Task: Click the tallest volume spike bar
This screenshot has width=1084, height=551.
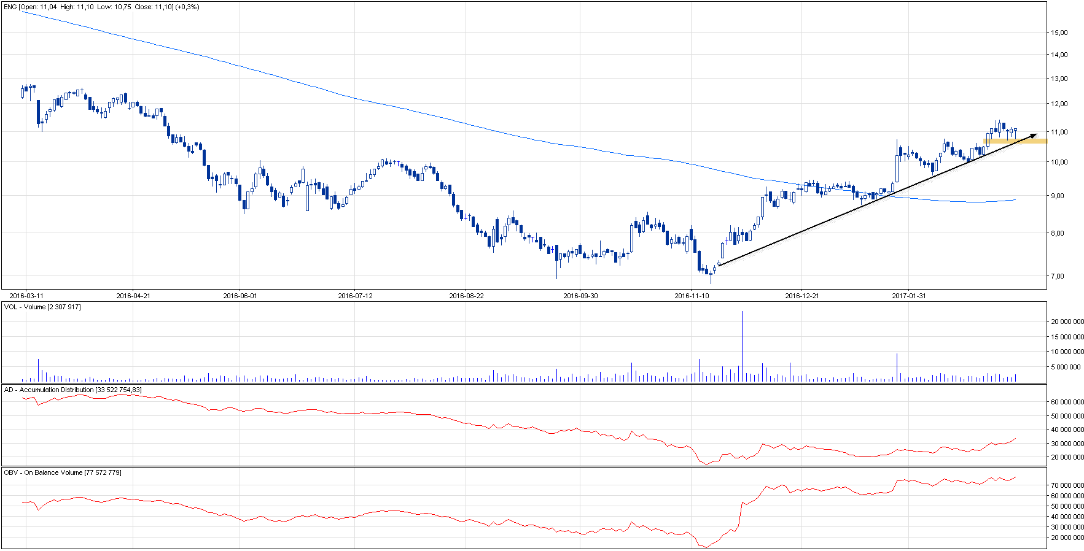Action: coord(742,344)
